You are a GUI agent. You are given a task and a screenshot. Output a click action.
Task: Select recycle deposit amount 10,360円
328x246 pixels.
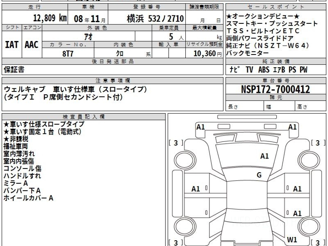pyautogui.click(x=208, y=54)
